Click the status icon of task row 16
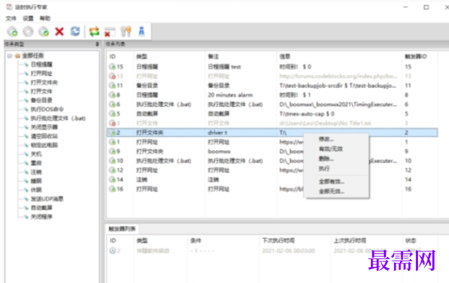 coord(113,189)
